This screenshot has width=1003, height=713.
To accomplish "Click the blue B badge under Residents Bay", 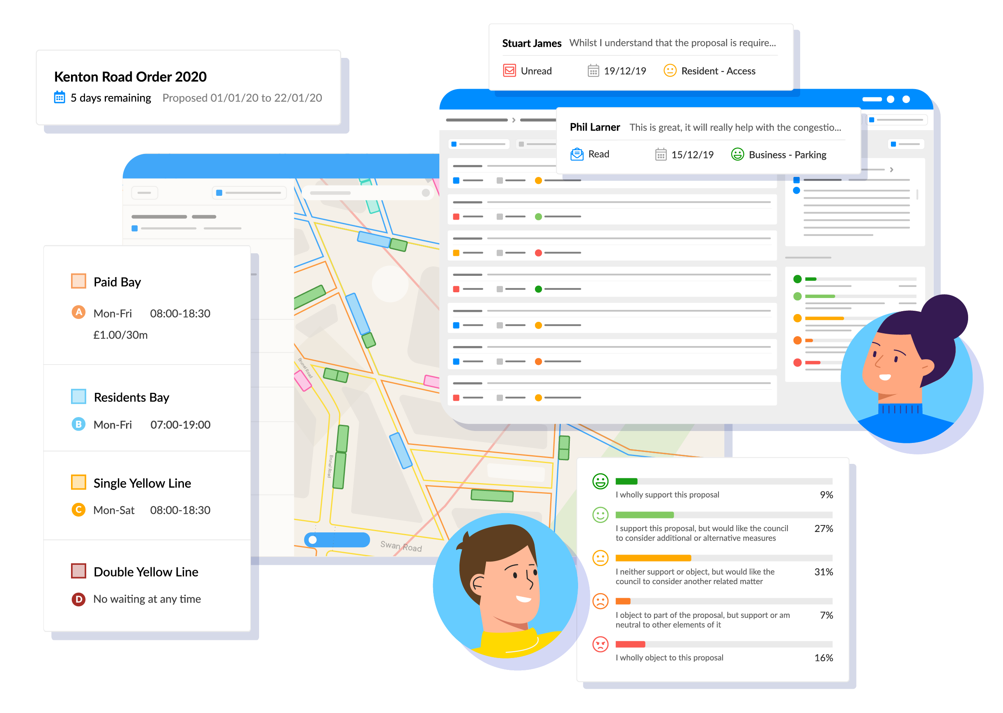I will pos(78,424).
